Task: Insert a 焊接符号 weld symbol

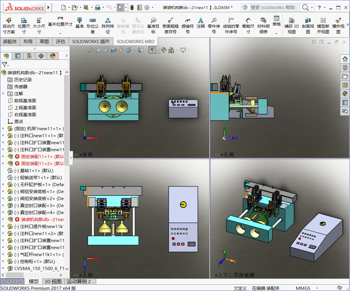Action: pyautogui.click(x=188, y=25)
